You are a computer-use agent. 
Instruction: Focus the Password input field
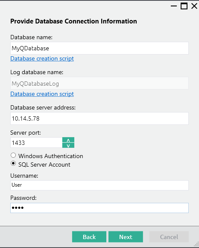[x=99, y=208]
